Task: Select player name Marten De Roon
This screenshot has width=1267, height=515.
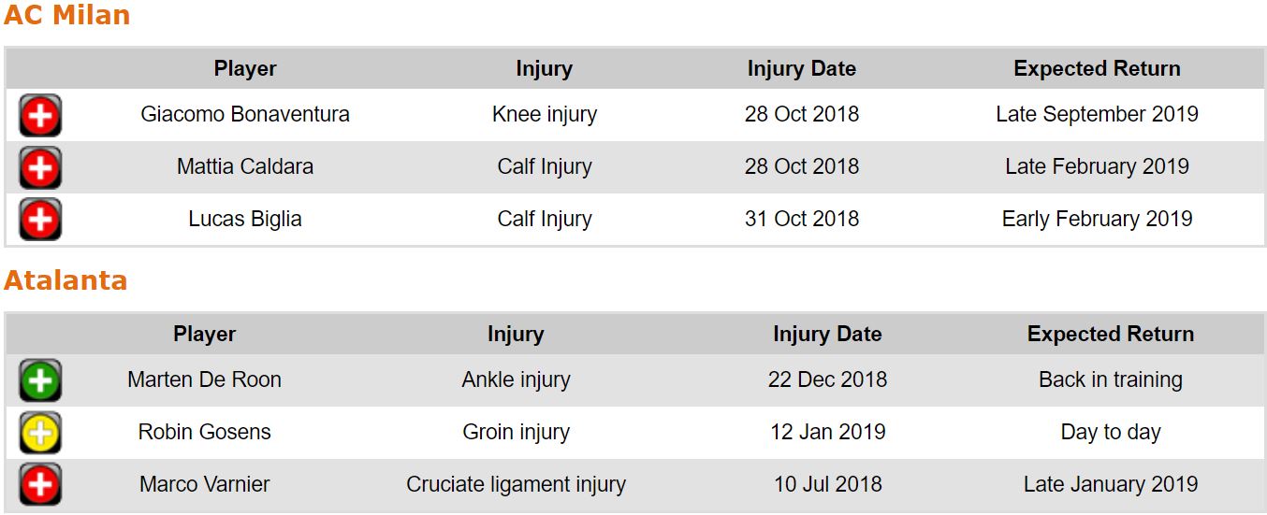Action: point(204,379)
